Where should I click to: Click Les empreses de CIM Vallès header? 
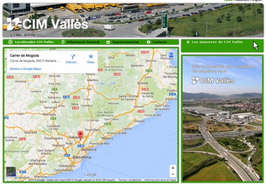(x=217, y=42)
